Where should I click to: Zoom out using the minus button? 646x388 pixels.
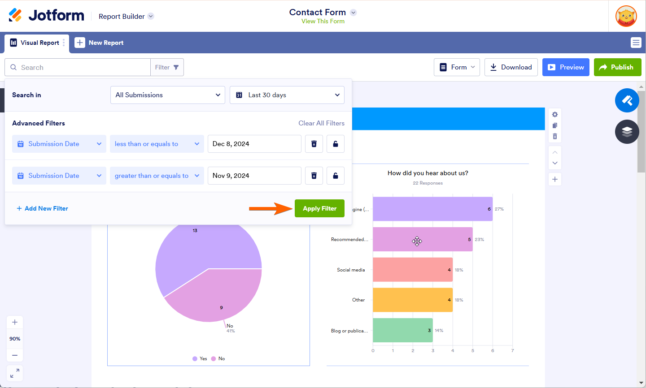tap(15, 355)
